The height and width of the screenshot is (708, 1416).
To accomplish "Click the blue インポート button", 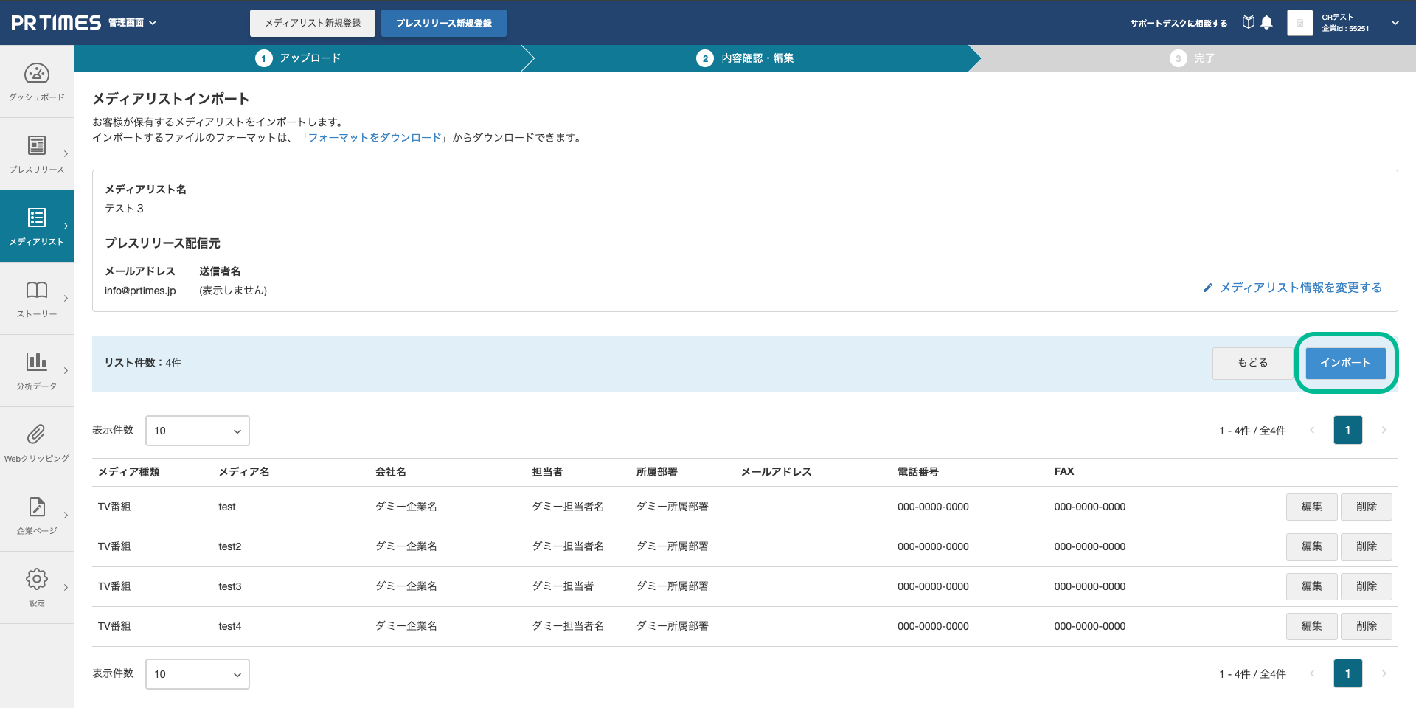I will pos(1345,363).
